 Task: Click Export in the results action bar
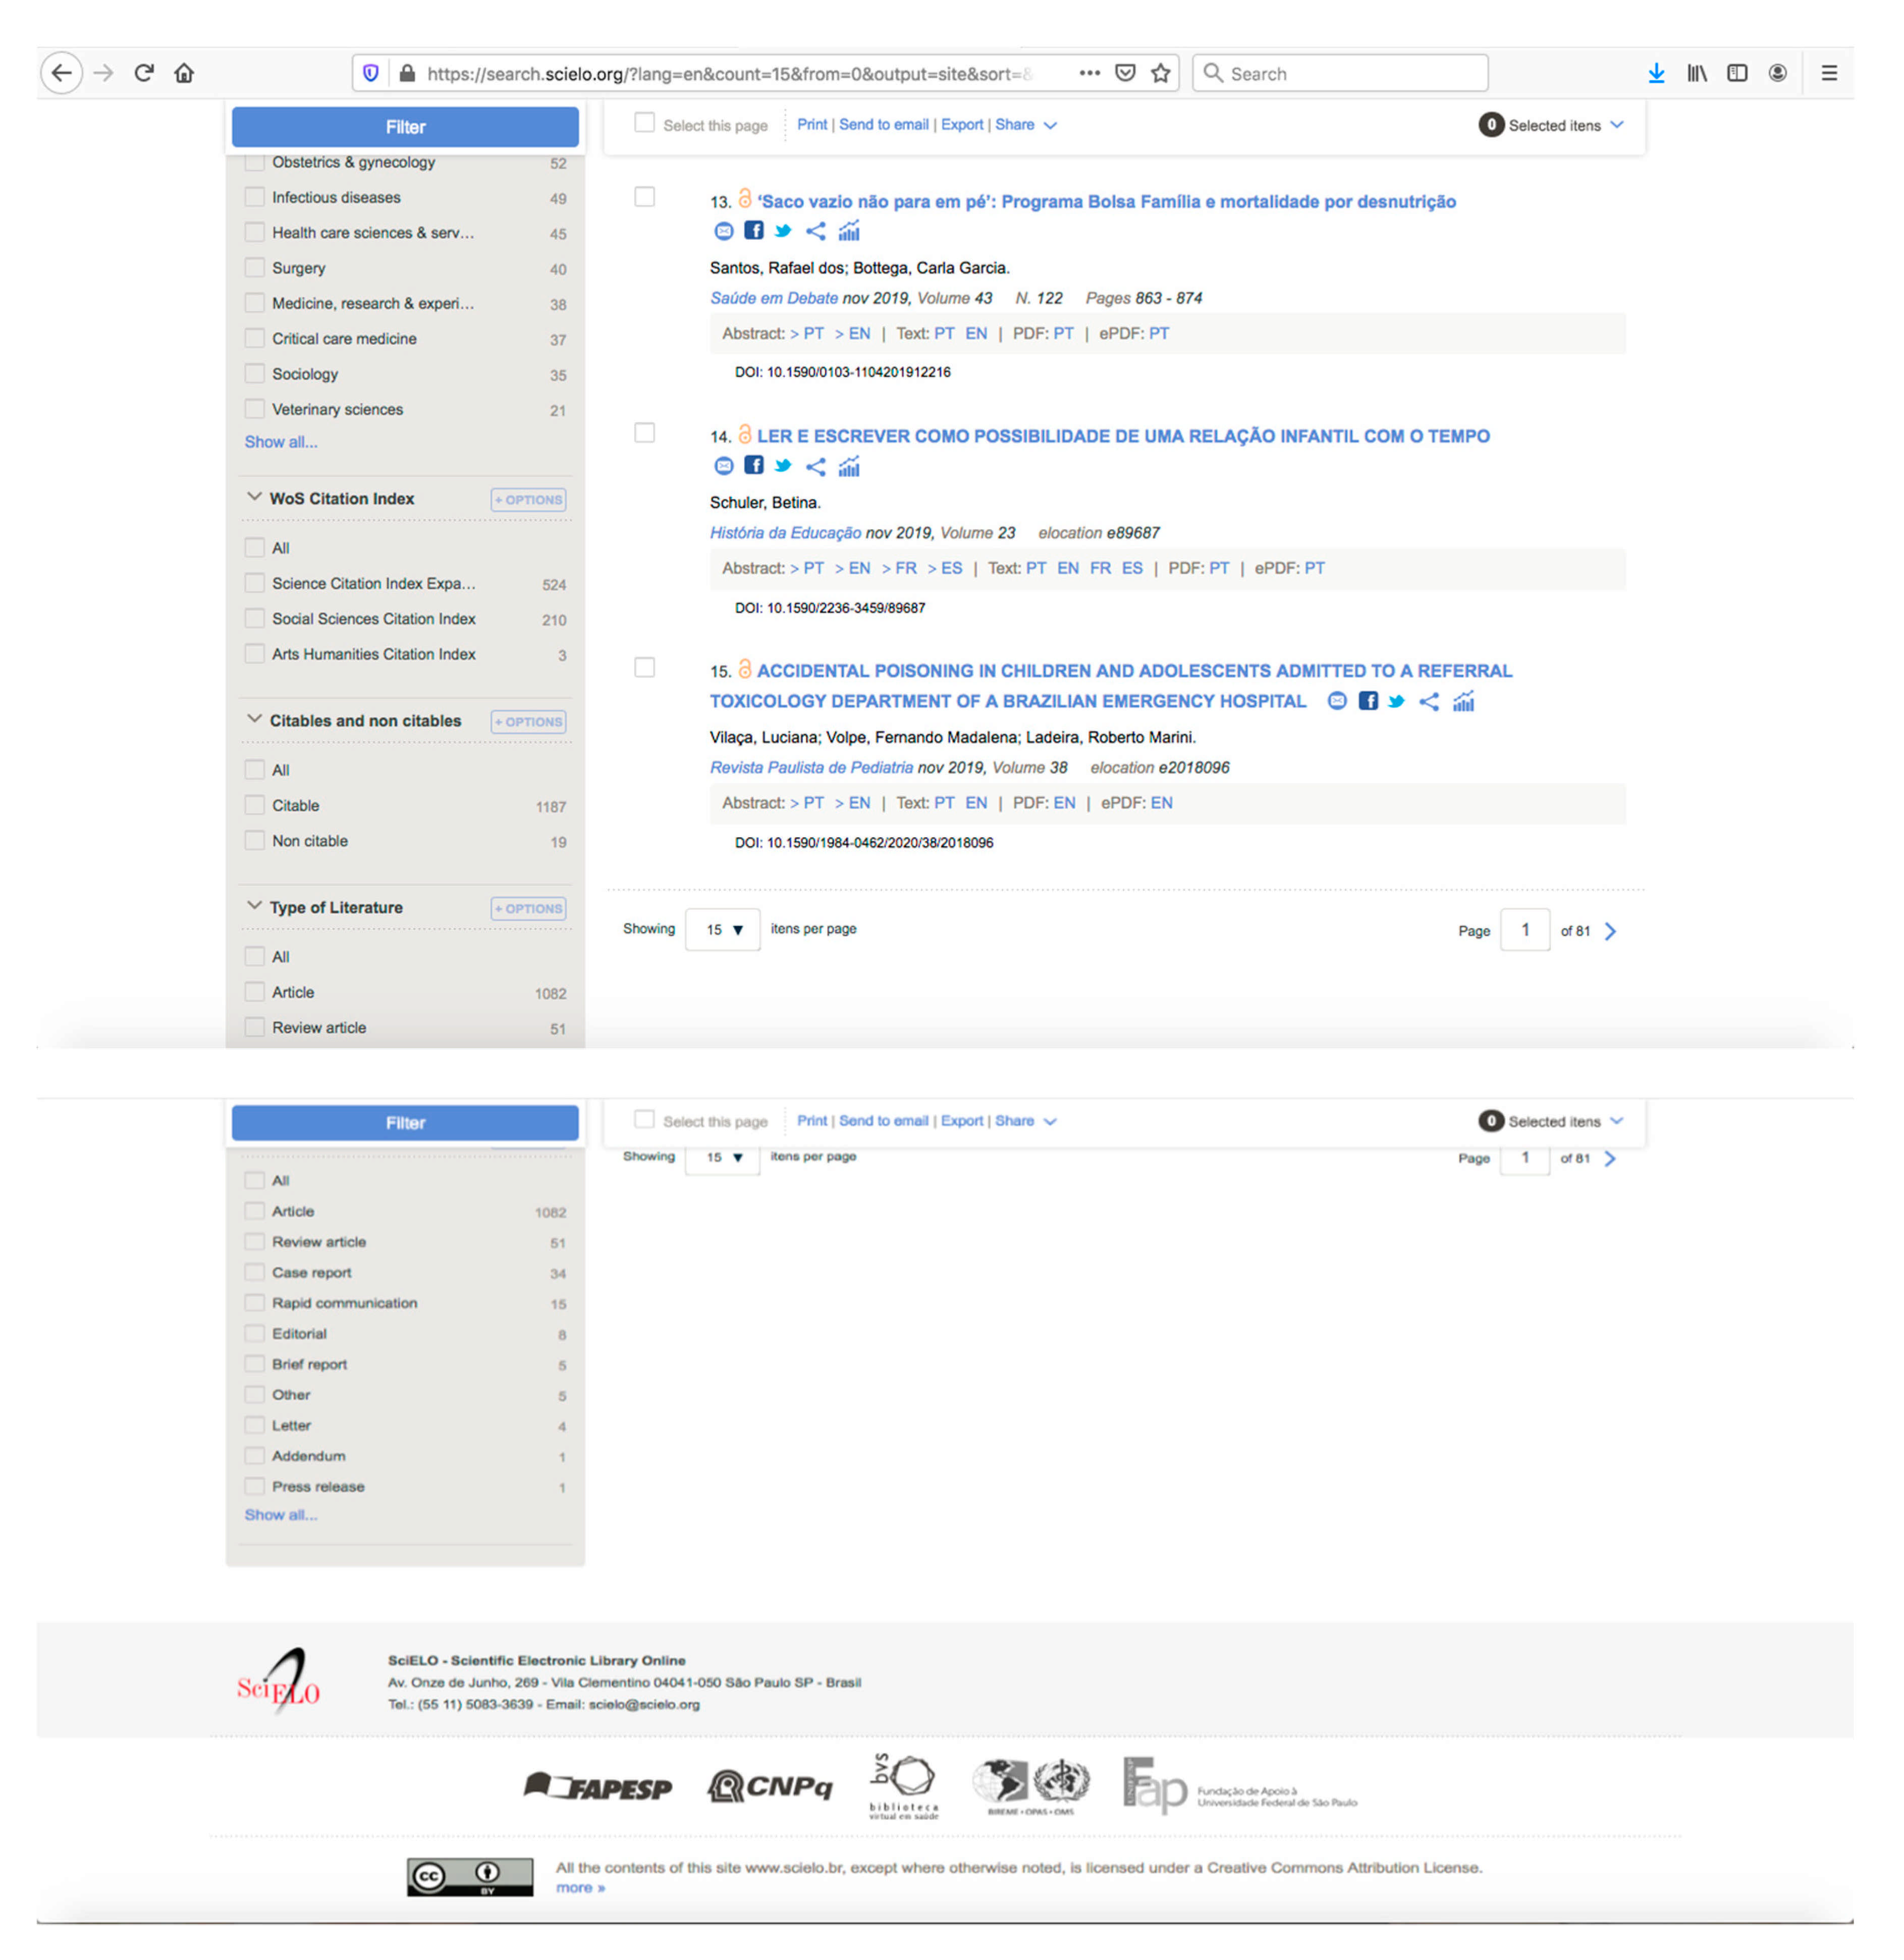coord(962,125)
